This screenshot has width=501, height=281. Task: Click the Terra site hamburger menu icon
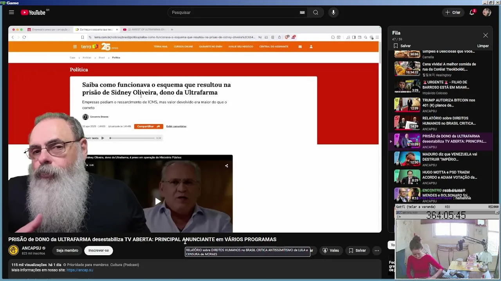pos(75,46)
